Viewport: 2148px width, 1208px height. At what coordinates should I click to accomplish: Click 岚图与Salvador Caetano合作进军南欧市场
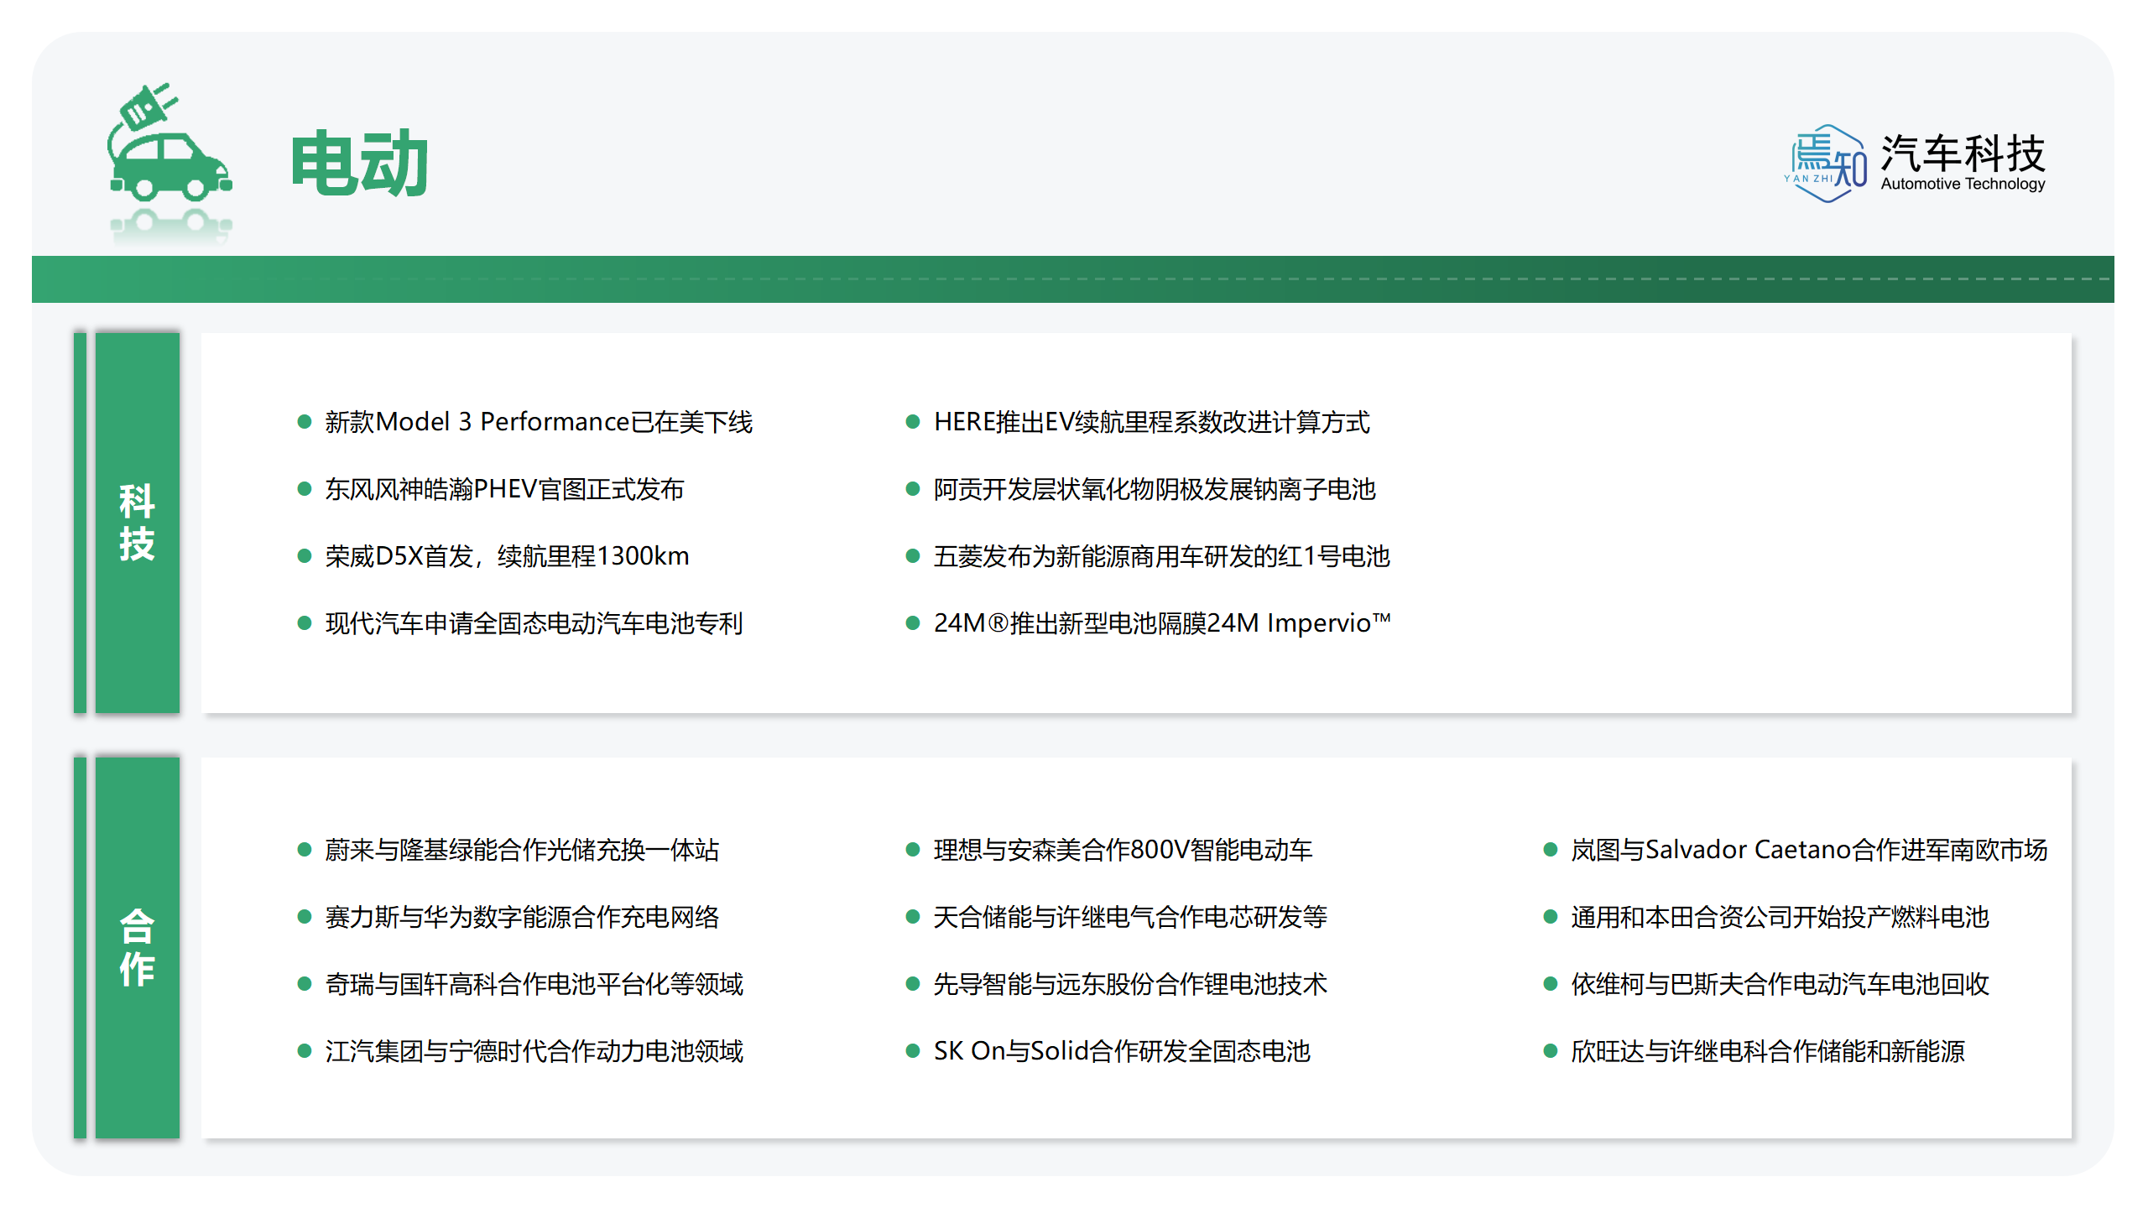[1809, 850]
